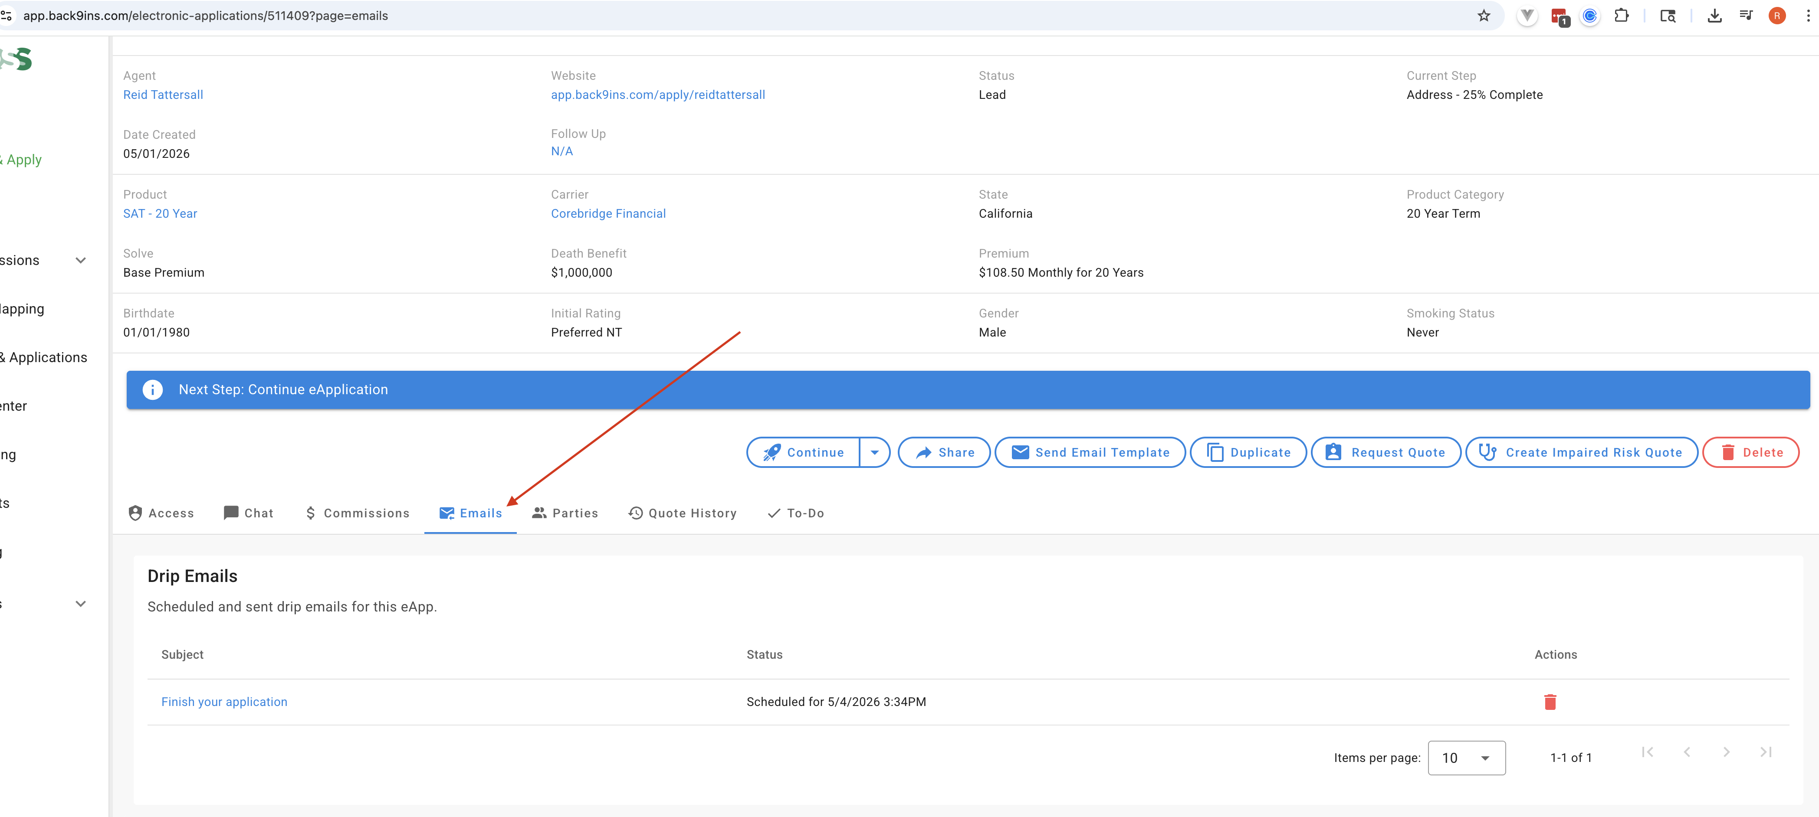This screenshot has height=817, width=1819.
Task: Click Create Impaired Risk Quote button
Action: click(x=1581, y=452)
